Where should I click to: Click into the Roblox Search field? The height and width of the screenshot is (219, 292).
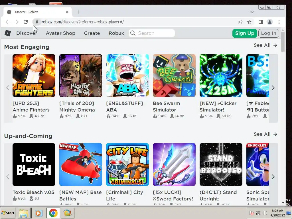152,33
